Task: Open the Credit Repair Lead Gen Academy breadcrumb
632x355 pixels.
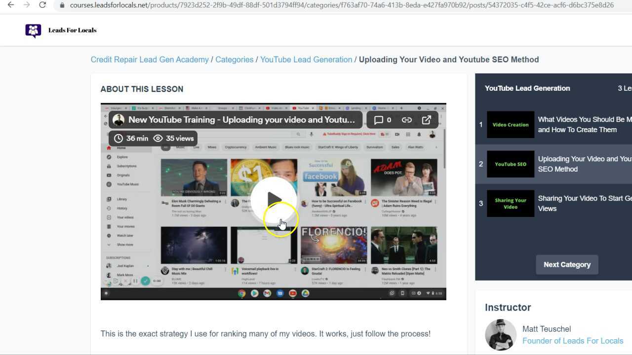Action: coord(150,59)
